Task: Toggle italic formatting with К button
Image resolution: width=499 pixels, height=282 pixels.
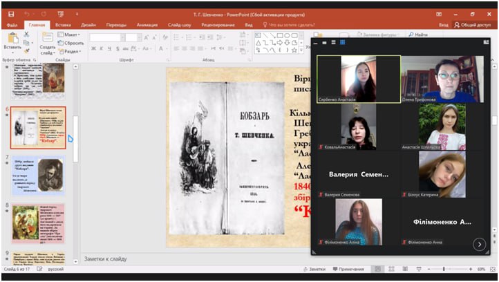Action: (101, 48)
